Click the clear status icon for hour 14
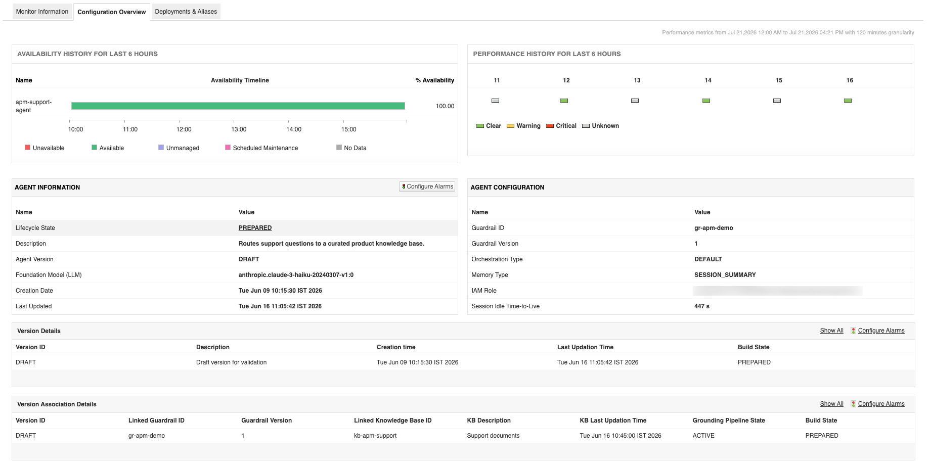Viewport: 929px width, 467px height. click(x=706, y=101)
